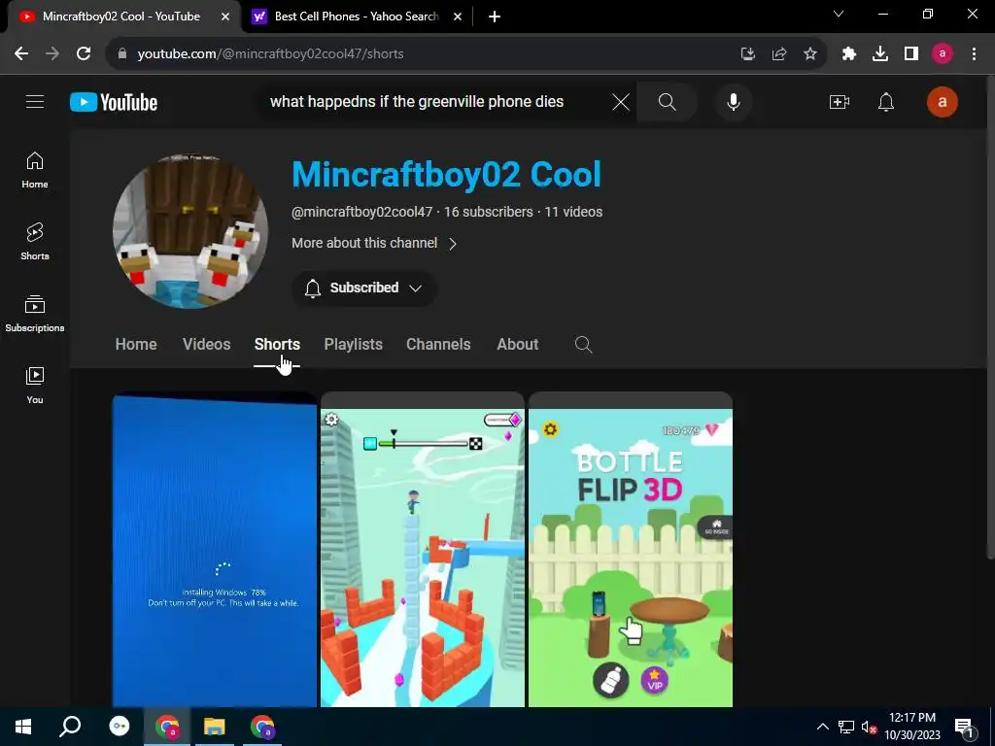Close the Mincraftboy02 Cool YouTube tab

pyautogui.click(x=225, y=17)
